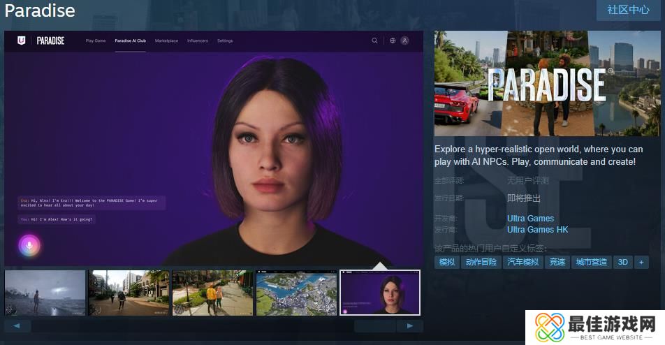This screenshot has width=665, height=345.
Task: Click the Paradise shield logo icon
Action: tap(21, 41)
